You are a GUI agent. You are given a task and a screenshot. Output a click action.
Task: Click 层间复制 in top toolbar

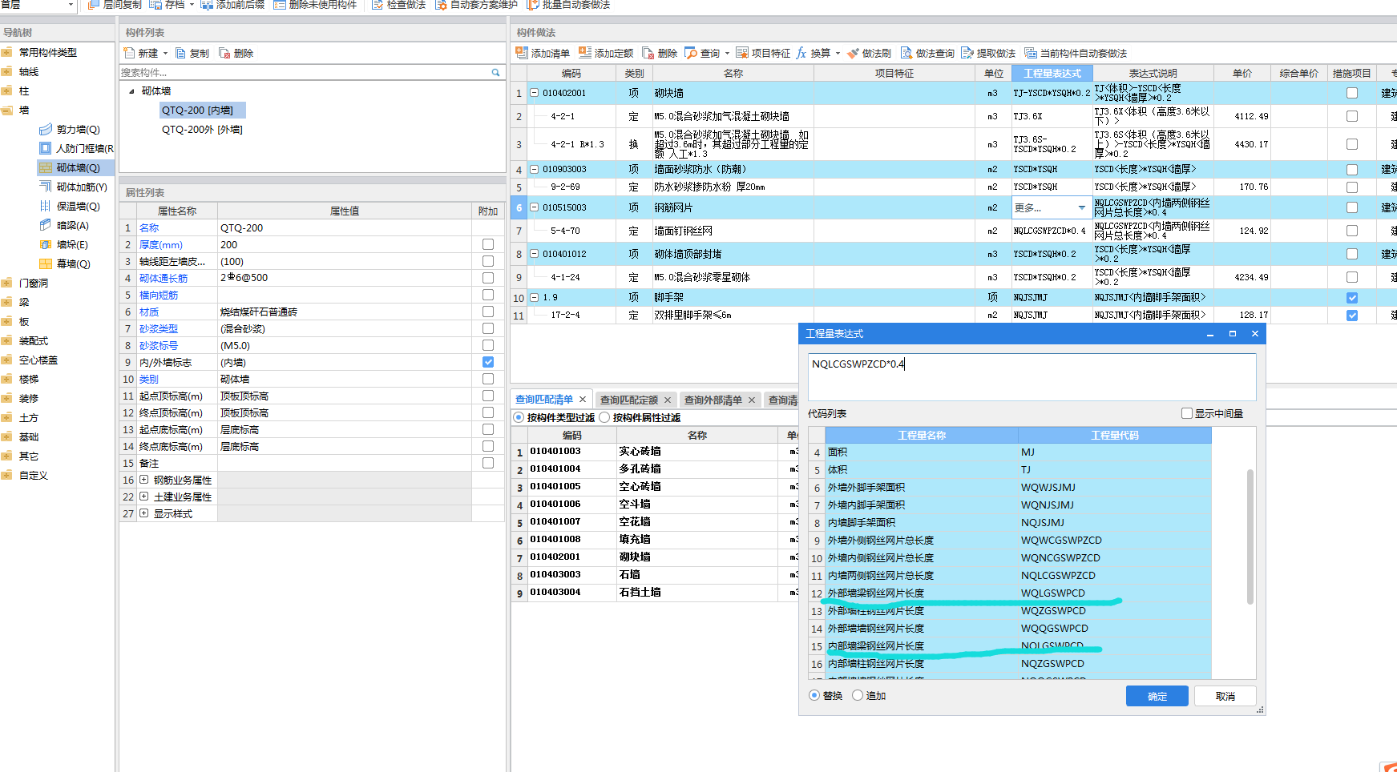115,5
